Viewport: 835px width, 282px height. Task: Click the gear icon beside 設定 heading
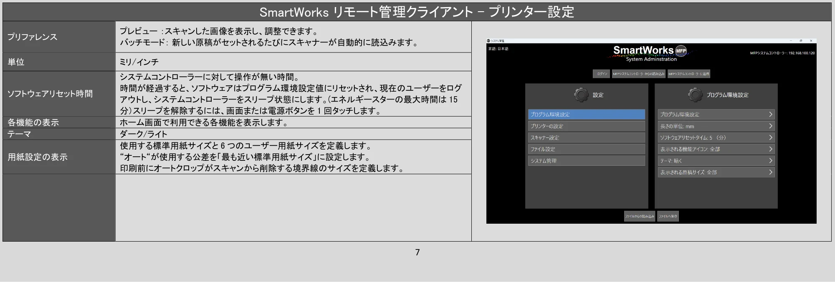tap(581, 95)
